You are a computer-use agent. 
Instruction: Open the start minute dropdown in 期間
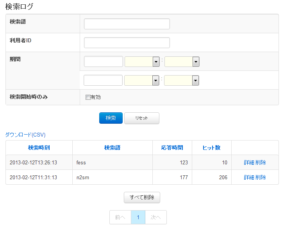tap(182, 62)
